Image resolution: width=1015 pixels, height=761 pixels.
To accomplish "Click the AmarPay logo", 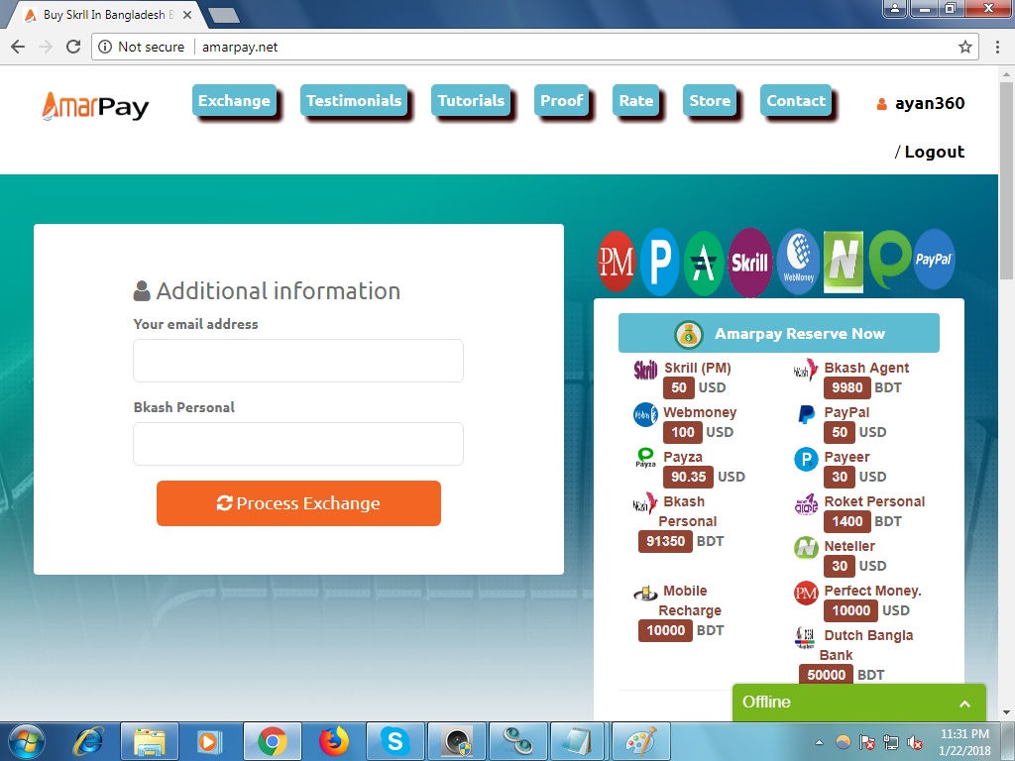I will pos(95,106).
